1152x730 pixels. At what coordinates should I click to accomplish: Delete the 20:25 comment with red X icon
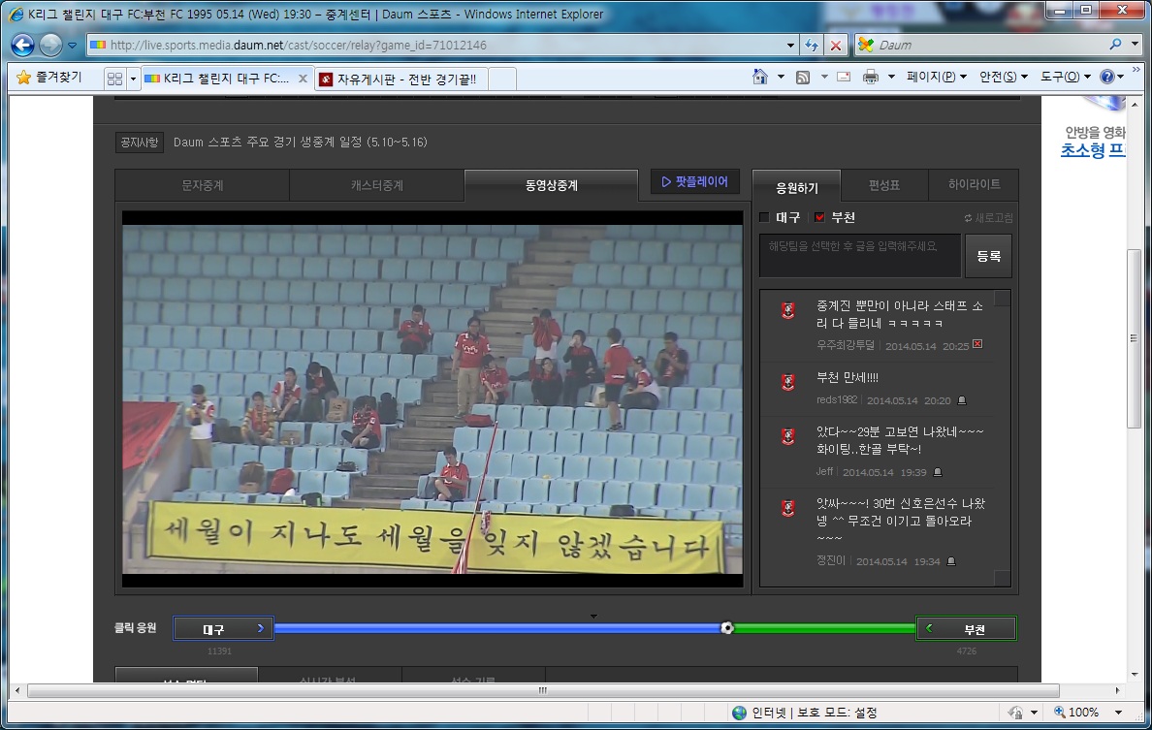[977, 345]
